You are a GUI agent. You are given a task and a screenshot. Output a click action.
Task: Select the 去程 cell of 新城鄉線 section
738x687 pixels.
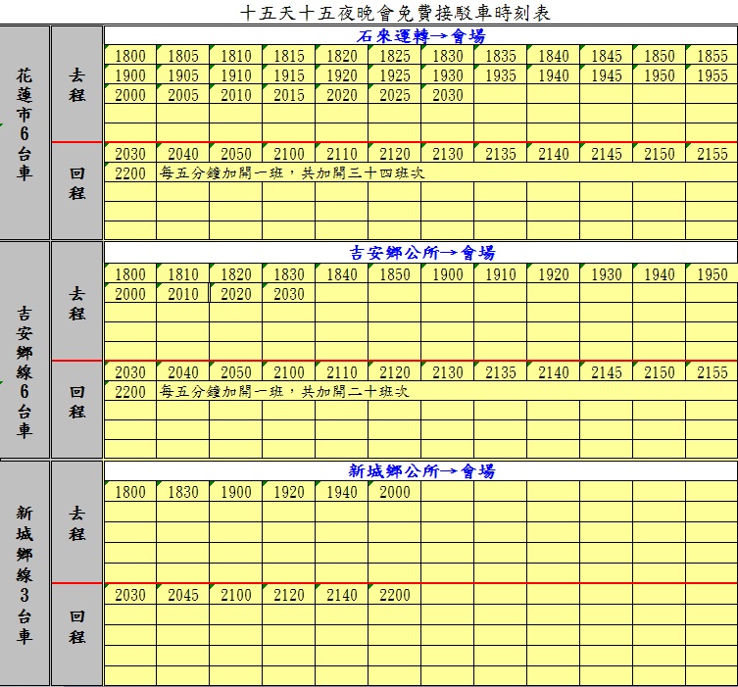[x=77, y=522]
